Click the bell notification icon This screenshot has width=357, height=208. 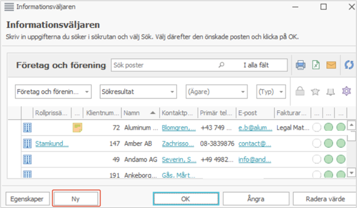(331, 91)
